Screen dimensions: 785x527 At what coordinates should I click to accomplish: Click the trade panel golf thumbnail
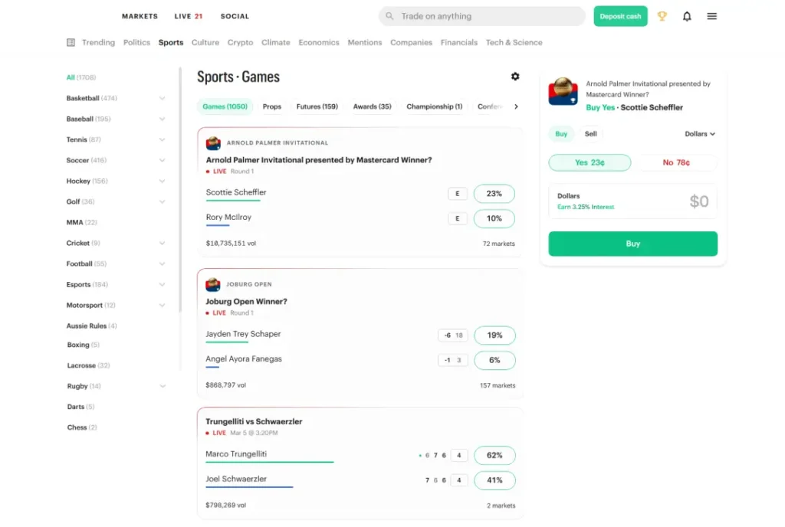click(563, 91)
